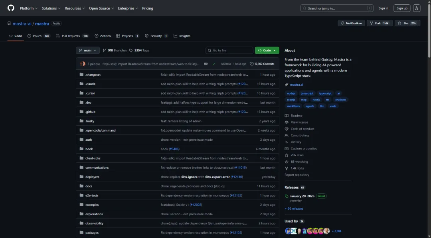
Task: Open the Open Source dropdown menu
Action: [101, 8]
